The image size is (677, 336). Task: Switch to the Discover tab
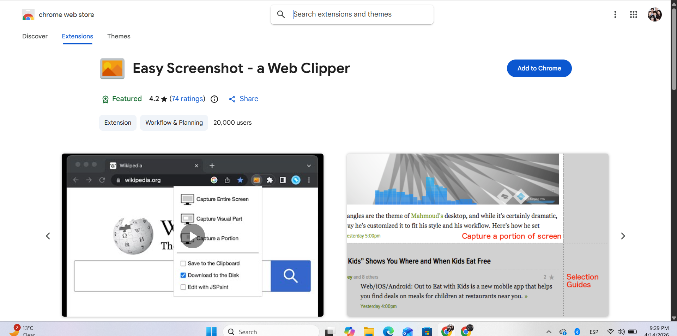pyautogui.click(x=35, y=36)
